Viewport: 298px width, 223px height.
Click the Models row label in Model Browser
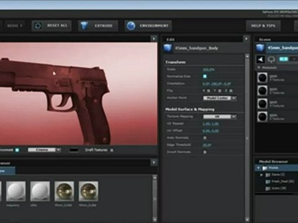[273, 168]
